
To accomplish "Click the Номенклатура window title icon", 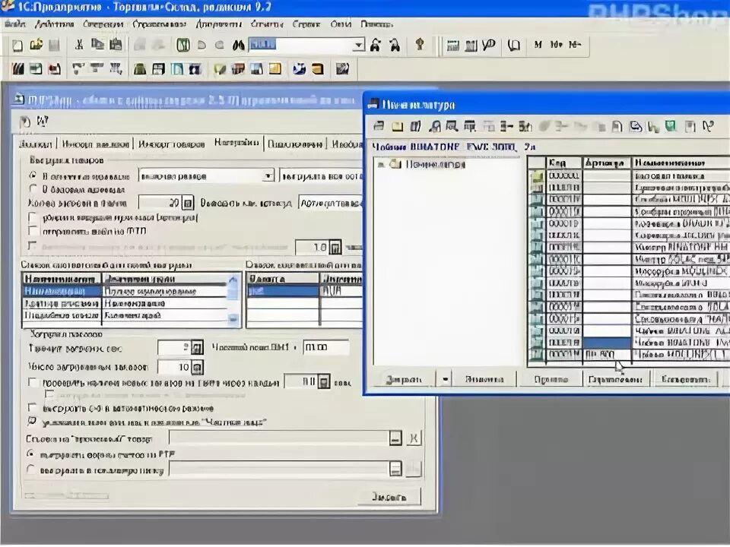I will pos(373,104).
